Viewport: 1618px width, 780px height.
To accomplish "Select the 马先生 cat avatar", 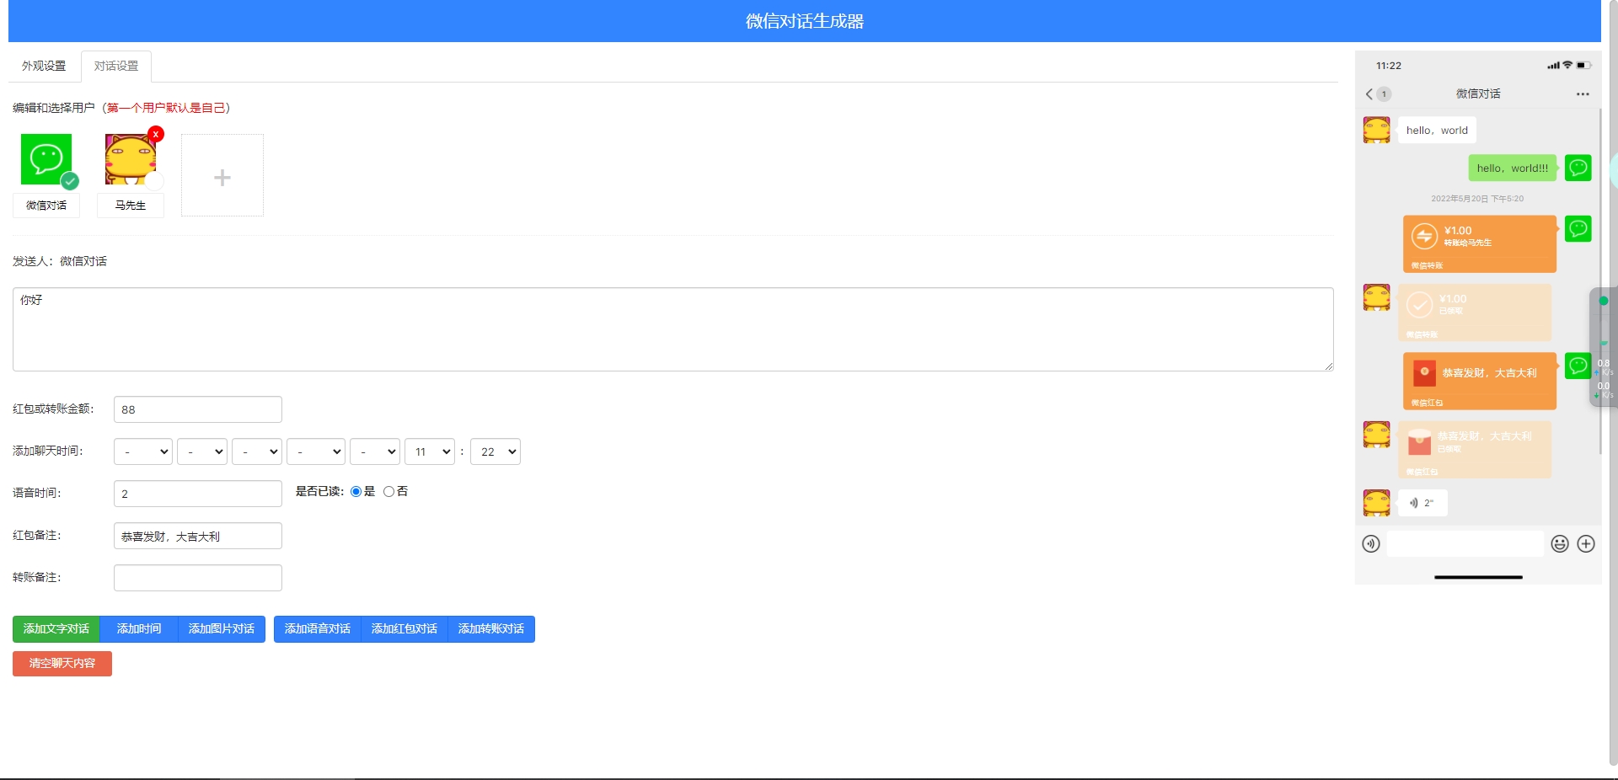I will click(x=131, y=159).
